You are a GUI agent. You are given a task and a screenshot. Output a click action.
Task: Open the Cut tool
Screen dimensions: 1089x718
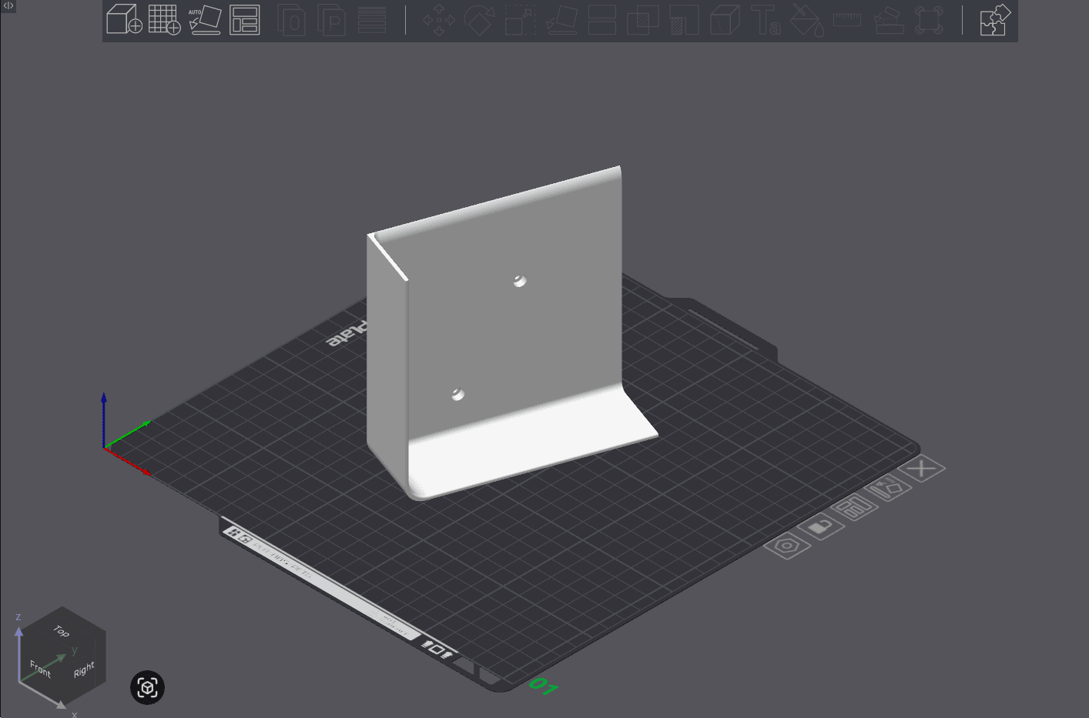(602, 21)
